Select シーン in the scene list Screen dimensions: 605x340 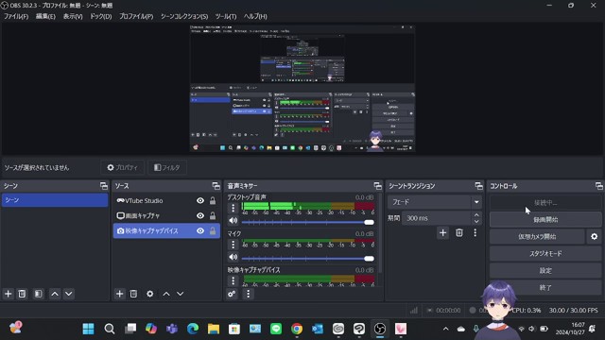pyautogui.click(x=55, y=200)
